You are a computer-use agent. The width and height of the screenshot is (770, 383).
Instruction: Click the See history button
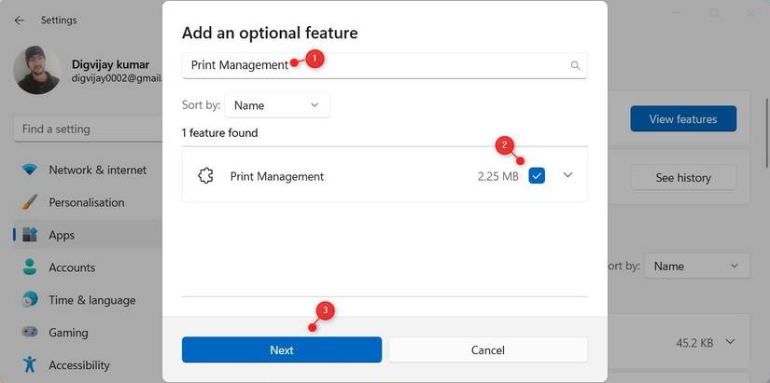(x=682, y=177)
